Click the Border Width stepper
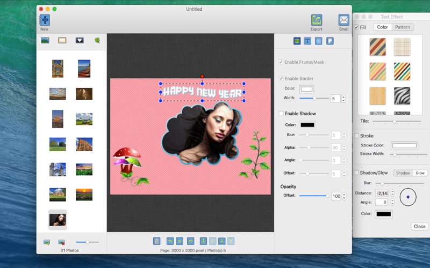The width and height of the screenshot is (430, 268). point(343,99)
